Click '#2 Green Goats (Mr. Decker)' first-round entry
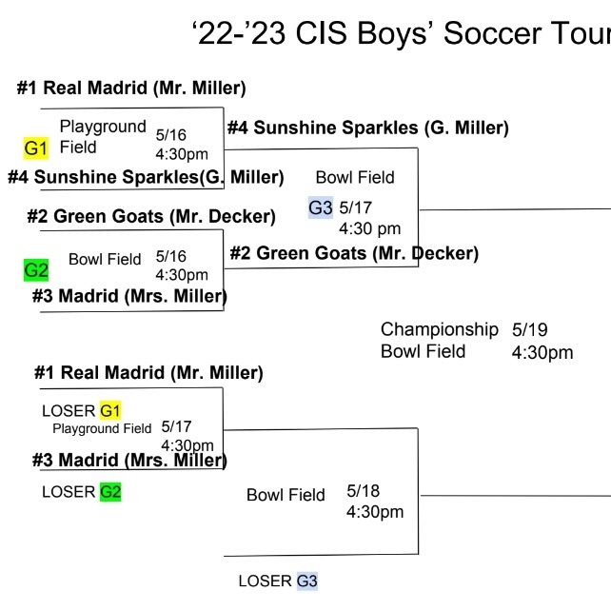The image size is (611, 611). point(151,216)
